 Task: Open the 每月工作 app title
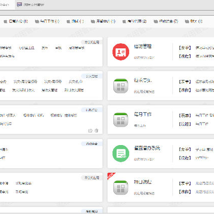coord(143,115)
